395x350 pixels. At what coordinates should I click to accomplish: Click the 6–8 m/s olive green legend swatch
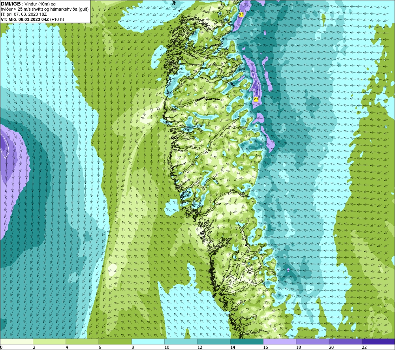[115, 341]
